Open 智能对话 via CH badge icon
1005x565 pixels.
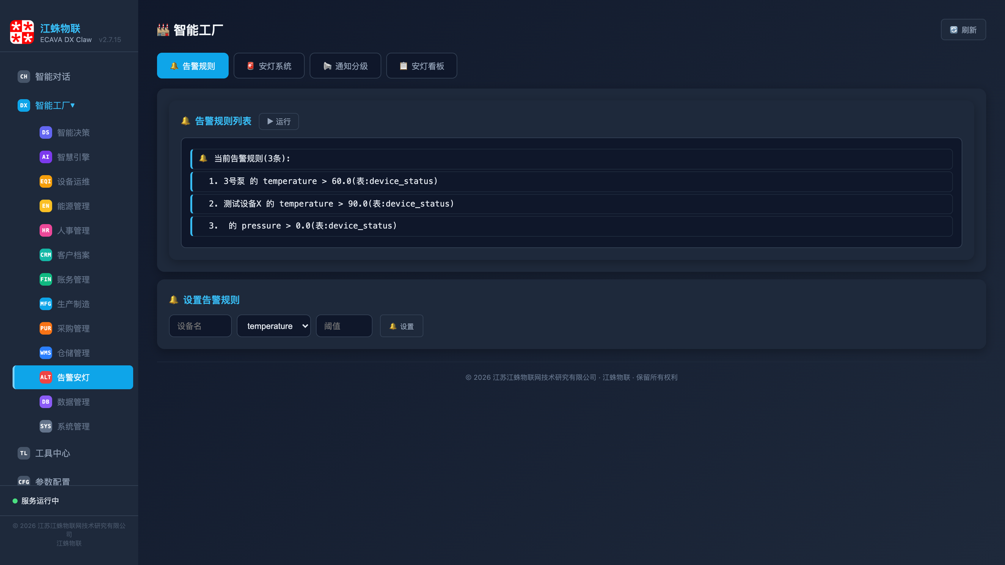24,76
